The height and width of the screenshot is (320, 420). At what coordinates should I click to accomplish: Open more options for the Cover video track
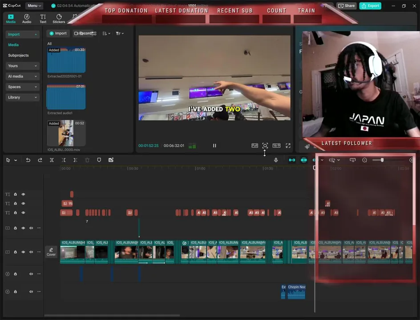(39, 252)
